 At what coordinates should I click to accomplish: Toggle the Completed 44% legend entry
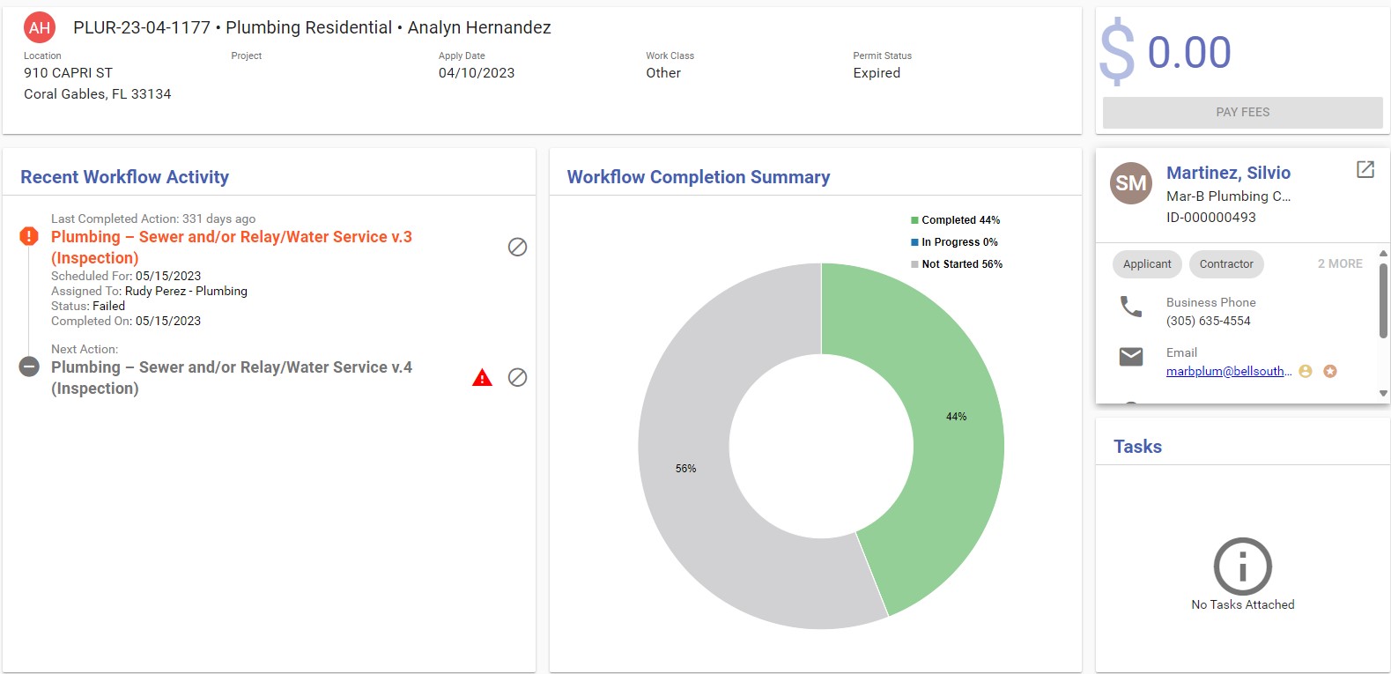955,220
